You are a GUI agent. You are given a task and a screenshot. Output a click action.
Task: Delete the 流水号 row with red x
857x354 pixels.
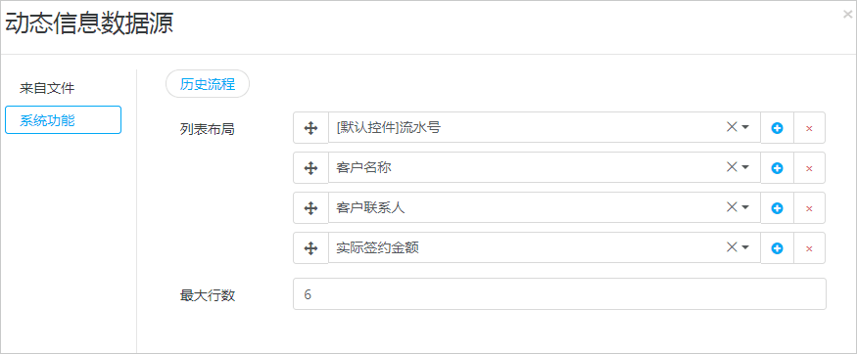point(809,128)
